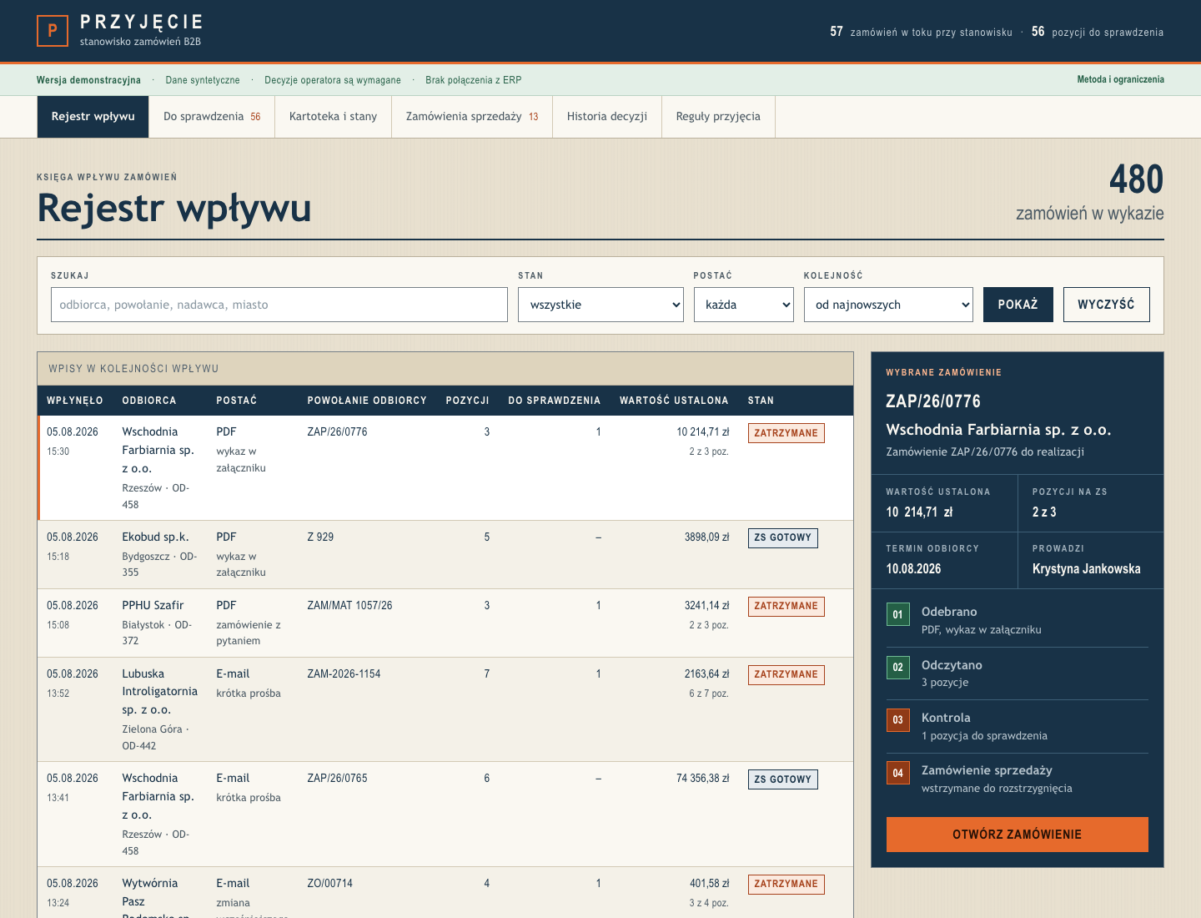Click 56 pozycji do sprawdzenia counter
This screenshot has width=1201, height=918.
click(x=1098, y=32)
